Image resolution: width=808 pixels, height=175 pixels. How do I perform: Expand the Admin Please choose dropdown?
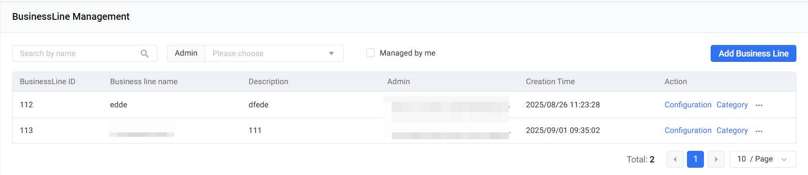point(274,54)
